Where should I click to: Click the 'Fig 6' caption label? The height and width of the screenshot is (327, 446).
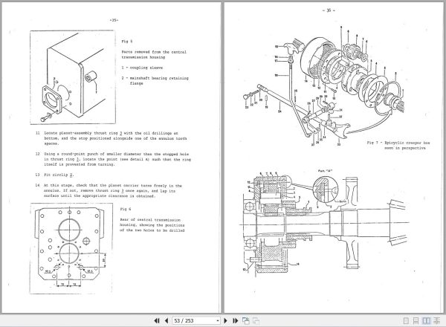(126, 209)
